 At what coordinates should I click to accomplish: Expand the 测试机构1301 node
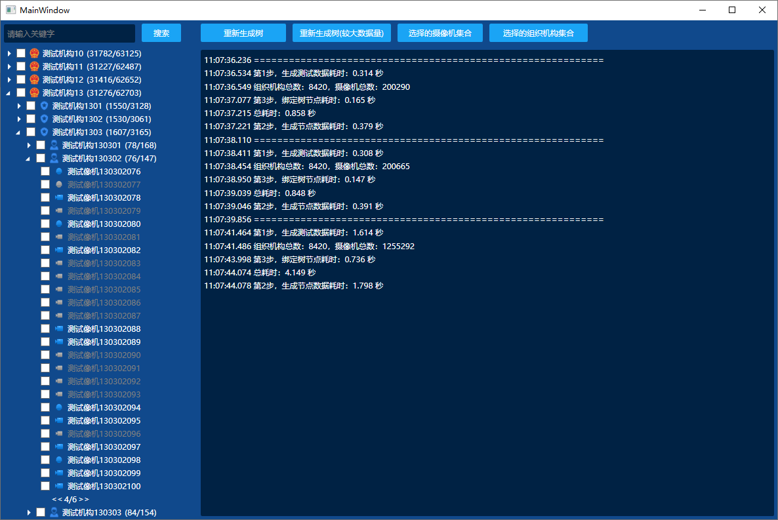click(x=19, y=106)
